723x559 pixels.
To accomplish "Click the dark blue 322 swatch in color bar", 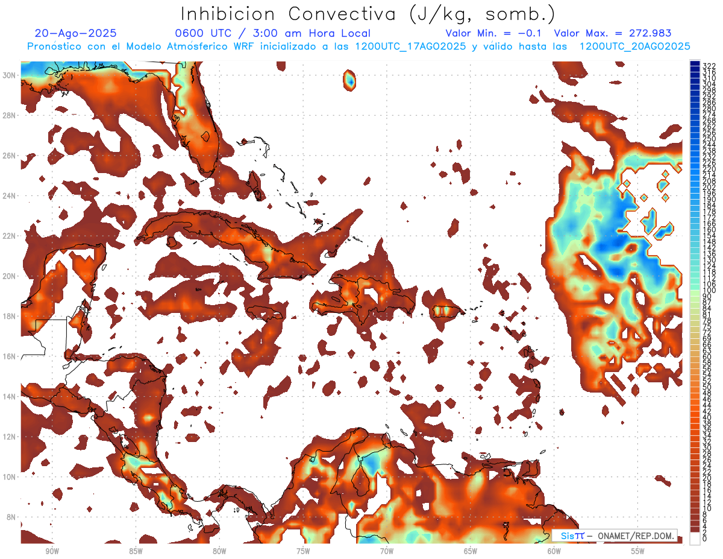I will [695, 65].
